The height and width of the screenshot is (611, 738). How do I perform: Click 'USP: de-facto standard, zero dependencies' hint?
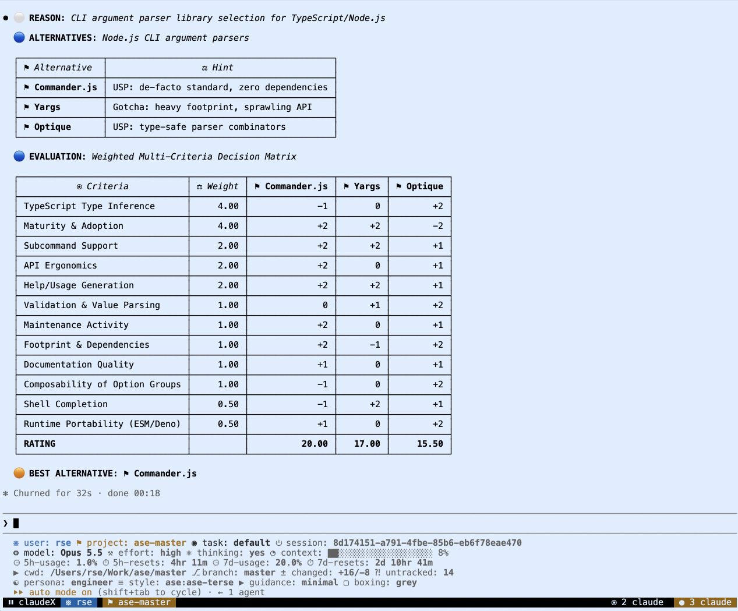point(220,87)
